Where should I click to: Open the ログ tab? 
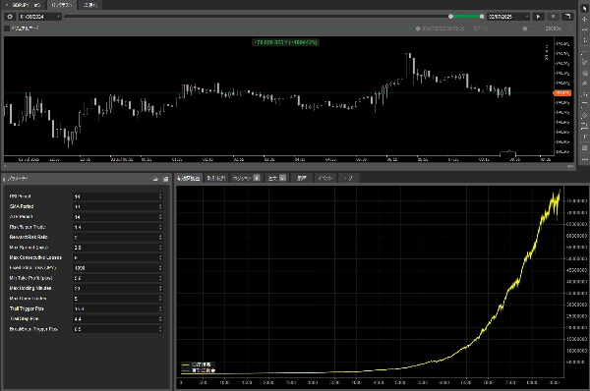[348, 178]
